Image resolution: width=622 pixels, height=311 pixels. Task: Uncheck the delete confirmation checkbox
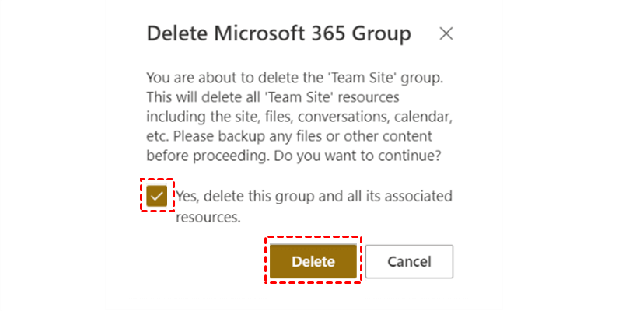click(x=157, y=196)
